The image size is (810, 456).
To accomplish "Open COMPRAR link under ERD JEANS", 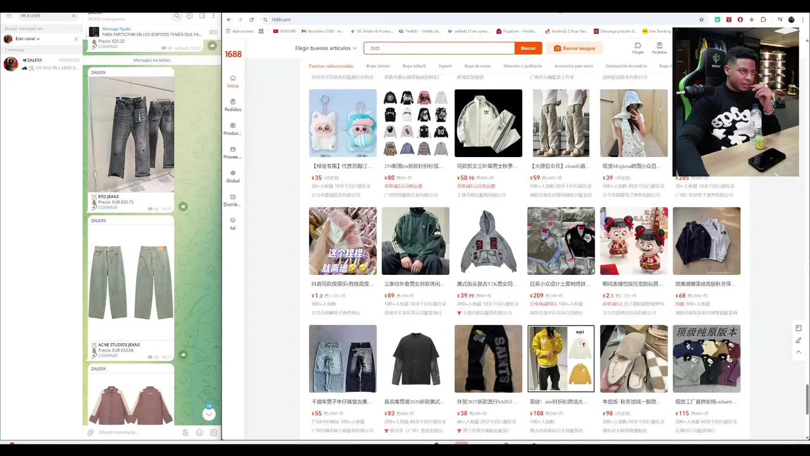I will click(108, 208).
